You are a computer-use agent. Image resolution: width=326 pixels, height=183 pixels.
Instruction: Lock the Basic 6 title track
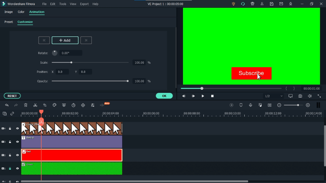10,142
